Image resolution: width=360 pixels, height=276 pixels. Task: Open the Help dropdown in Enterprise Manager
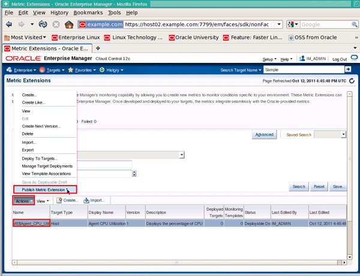tap(286, 59)
